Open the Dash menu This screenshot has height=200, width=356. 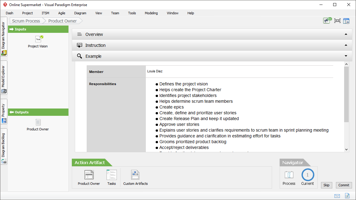pos(9,13)
